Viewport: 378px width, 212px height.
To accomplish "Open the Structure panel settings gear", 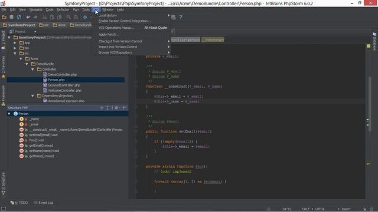I will 117,108.
